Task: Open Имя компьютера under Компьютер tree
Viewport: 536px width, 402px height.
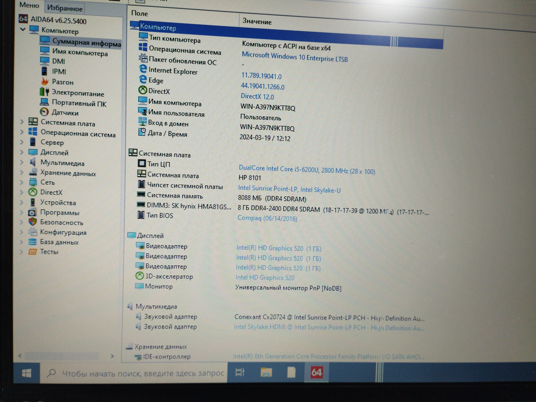Action: coord(80,52)
